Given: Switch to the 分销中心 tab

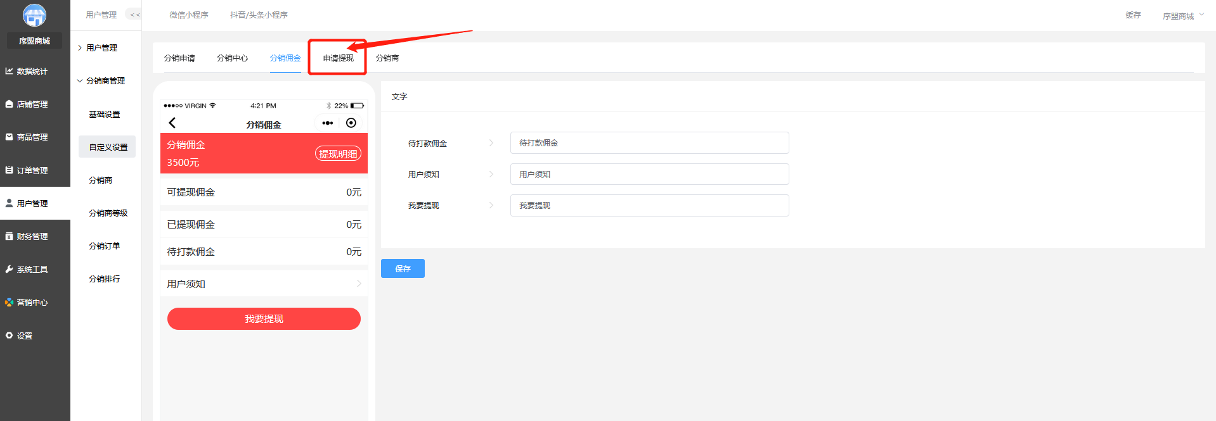Looking at the screenshot, I should (x=233, y=58).
